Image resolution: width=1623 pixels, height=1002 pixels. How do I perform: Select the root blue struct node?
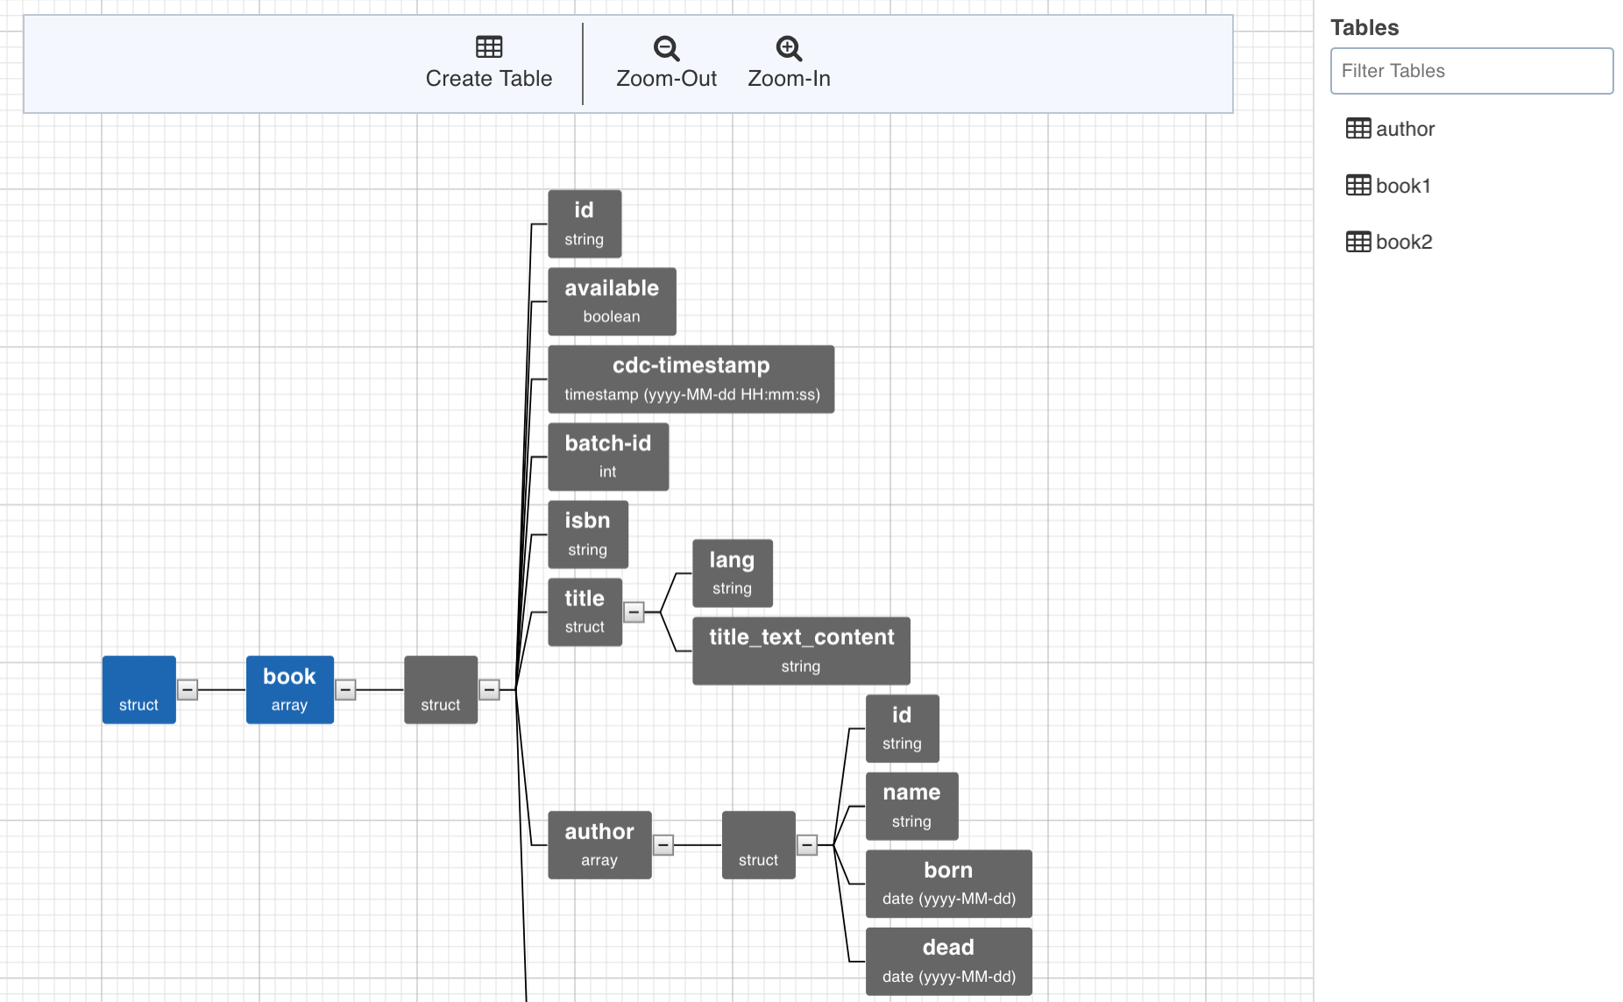pos(138,690)
